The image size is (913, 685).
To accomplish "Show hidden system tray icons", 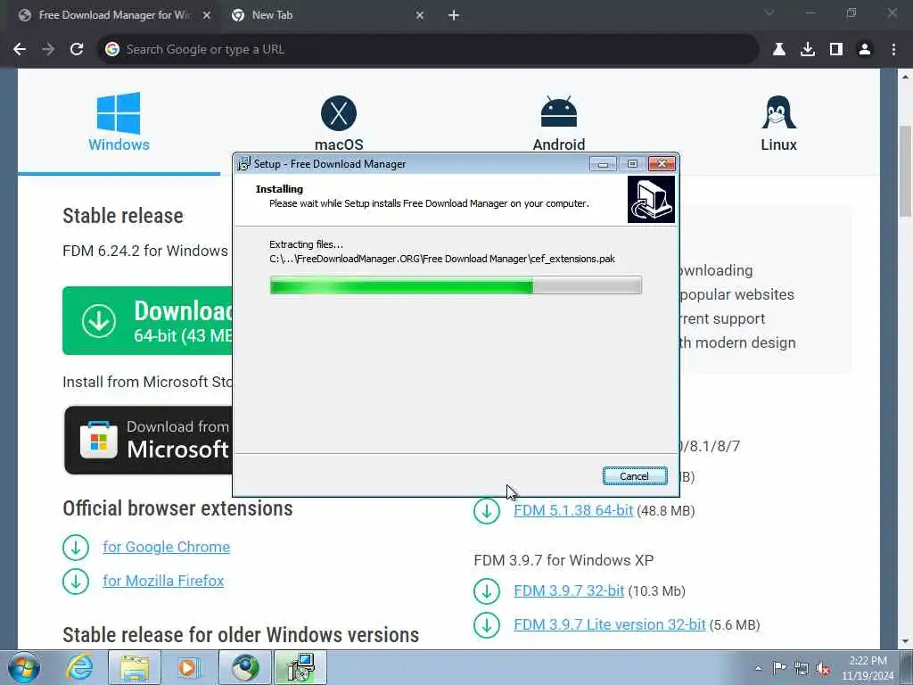I will click(x=758, y=668).
